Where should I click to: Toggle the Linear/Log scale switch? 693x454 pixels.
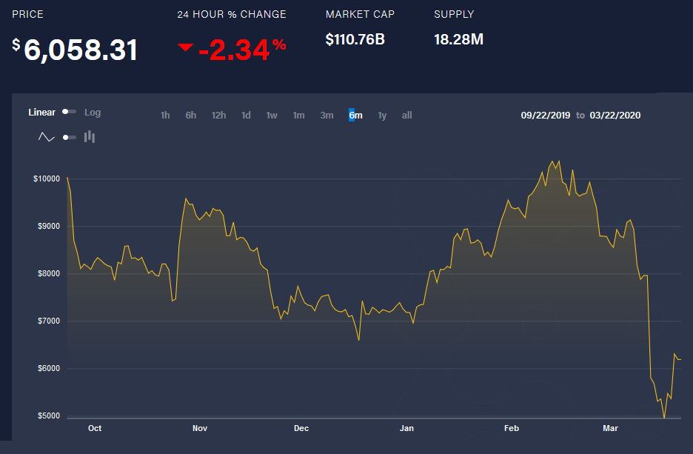click(69, 112)
